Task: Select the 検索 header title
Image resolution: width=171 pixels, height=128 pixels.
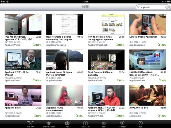Action: pyautogui.click(x=85, y=7)
